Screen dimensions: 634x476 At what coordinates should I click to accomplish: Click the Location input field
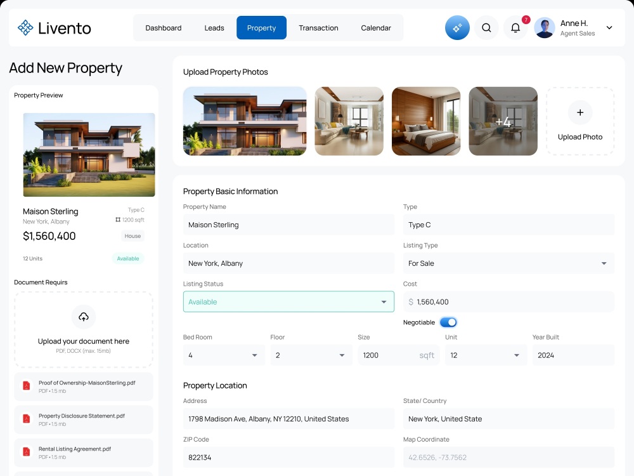click(x=288, y=263)
